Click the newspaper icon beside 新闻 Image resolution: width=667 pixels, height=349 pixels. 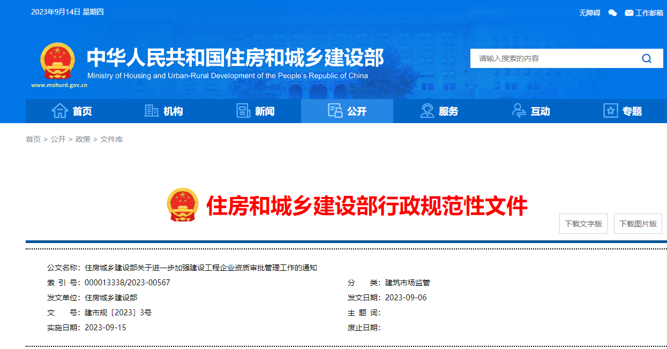click(243, 111)
